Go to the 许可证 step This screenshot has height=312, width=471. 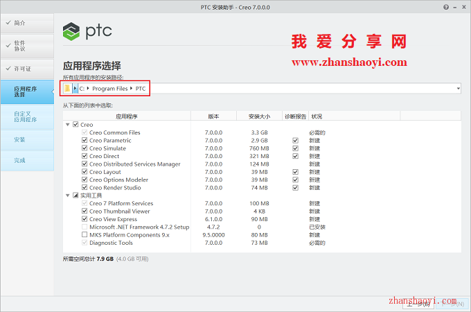point(27,69)
